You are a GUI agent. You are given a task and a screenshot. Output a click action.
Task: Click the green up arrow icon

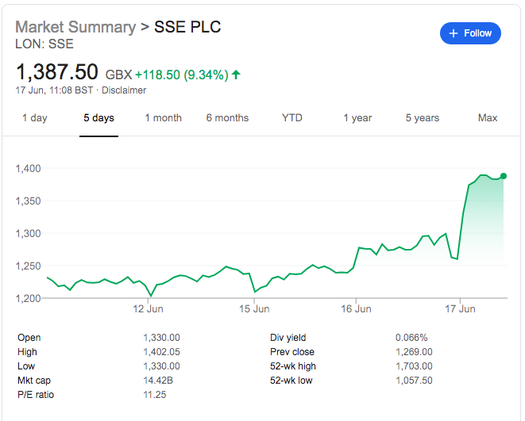236,75
